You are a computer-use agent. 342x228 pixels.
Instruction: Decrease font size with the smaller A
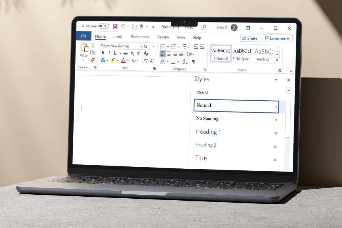coord(152,61)
